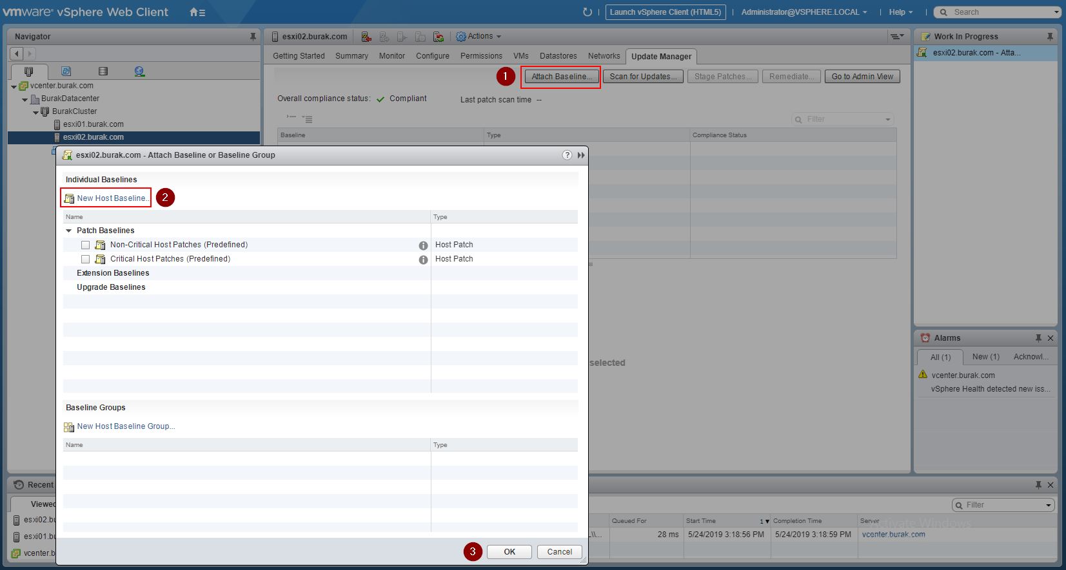Show info for Non-Critical Host Patches
The height and width of the screenshot is (570, 1066).
[423, 245]
